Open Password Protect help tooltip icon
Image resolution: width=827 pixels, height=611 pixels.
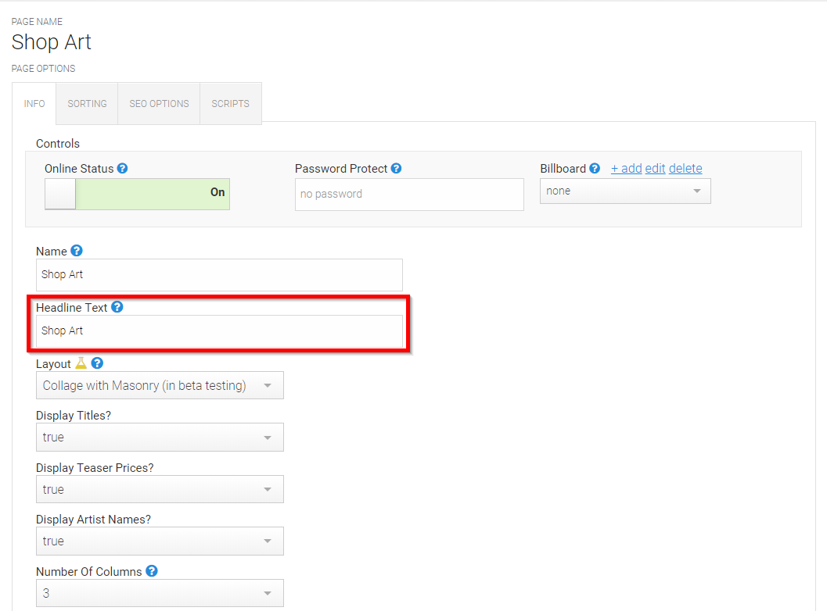pyautogui.click(x=396, y=168)
